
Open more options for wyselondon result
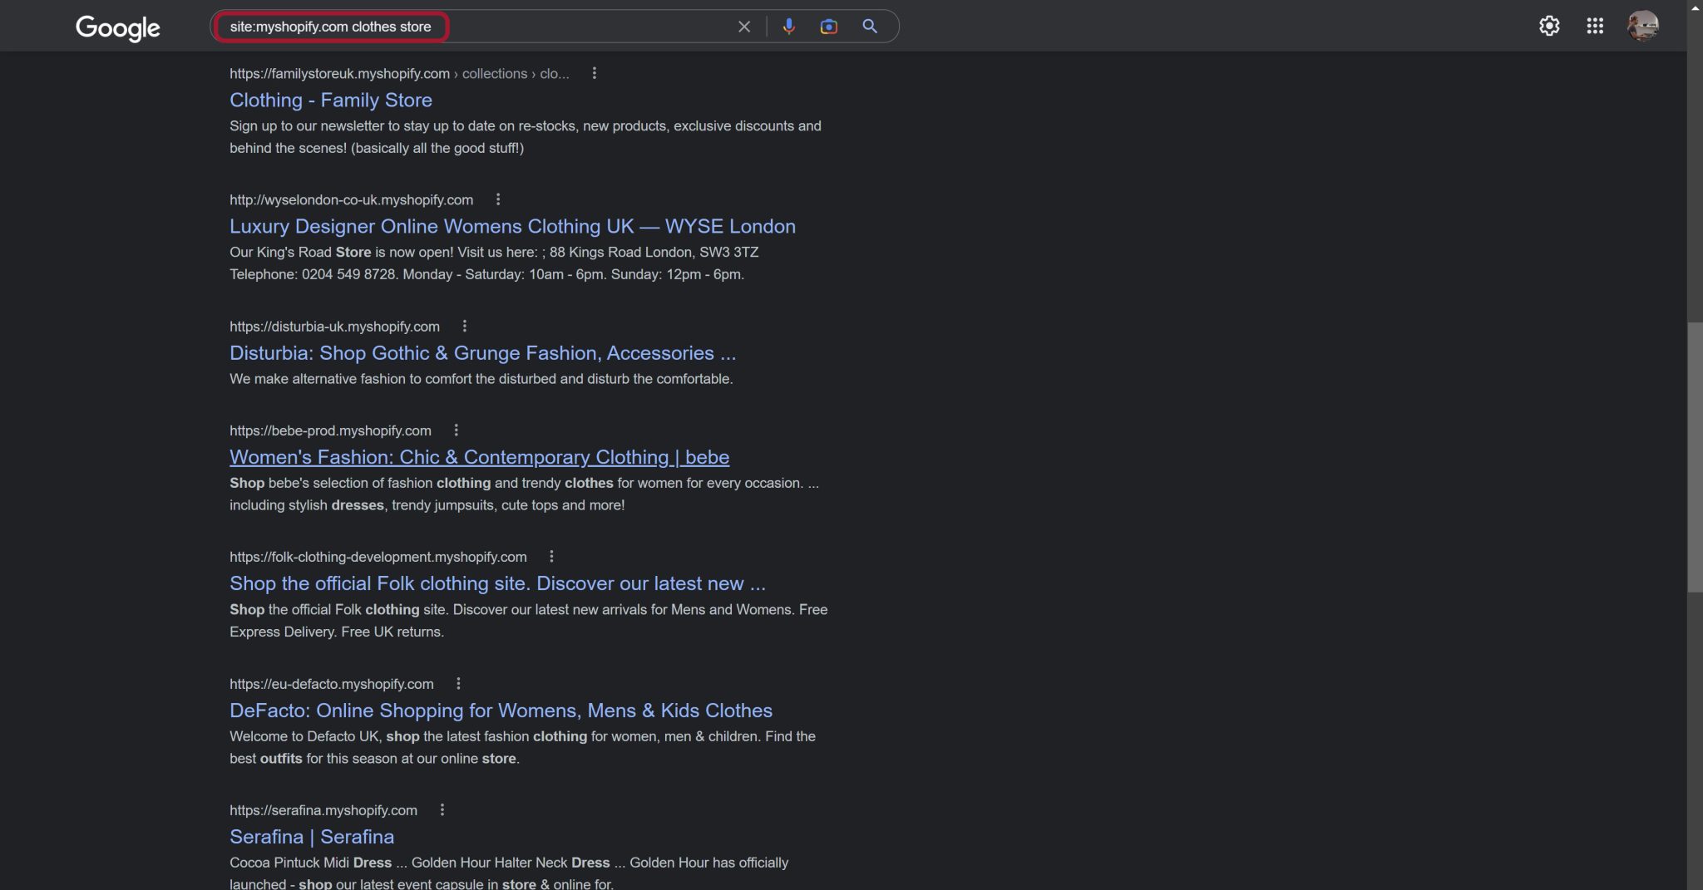pyautogui.click(x=497, y=199)
